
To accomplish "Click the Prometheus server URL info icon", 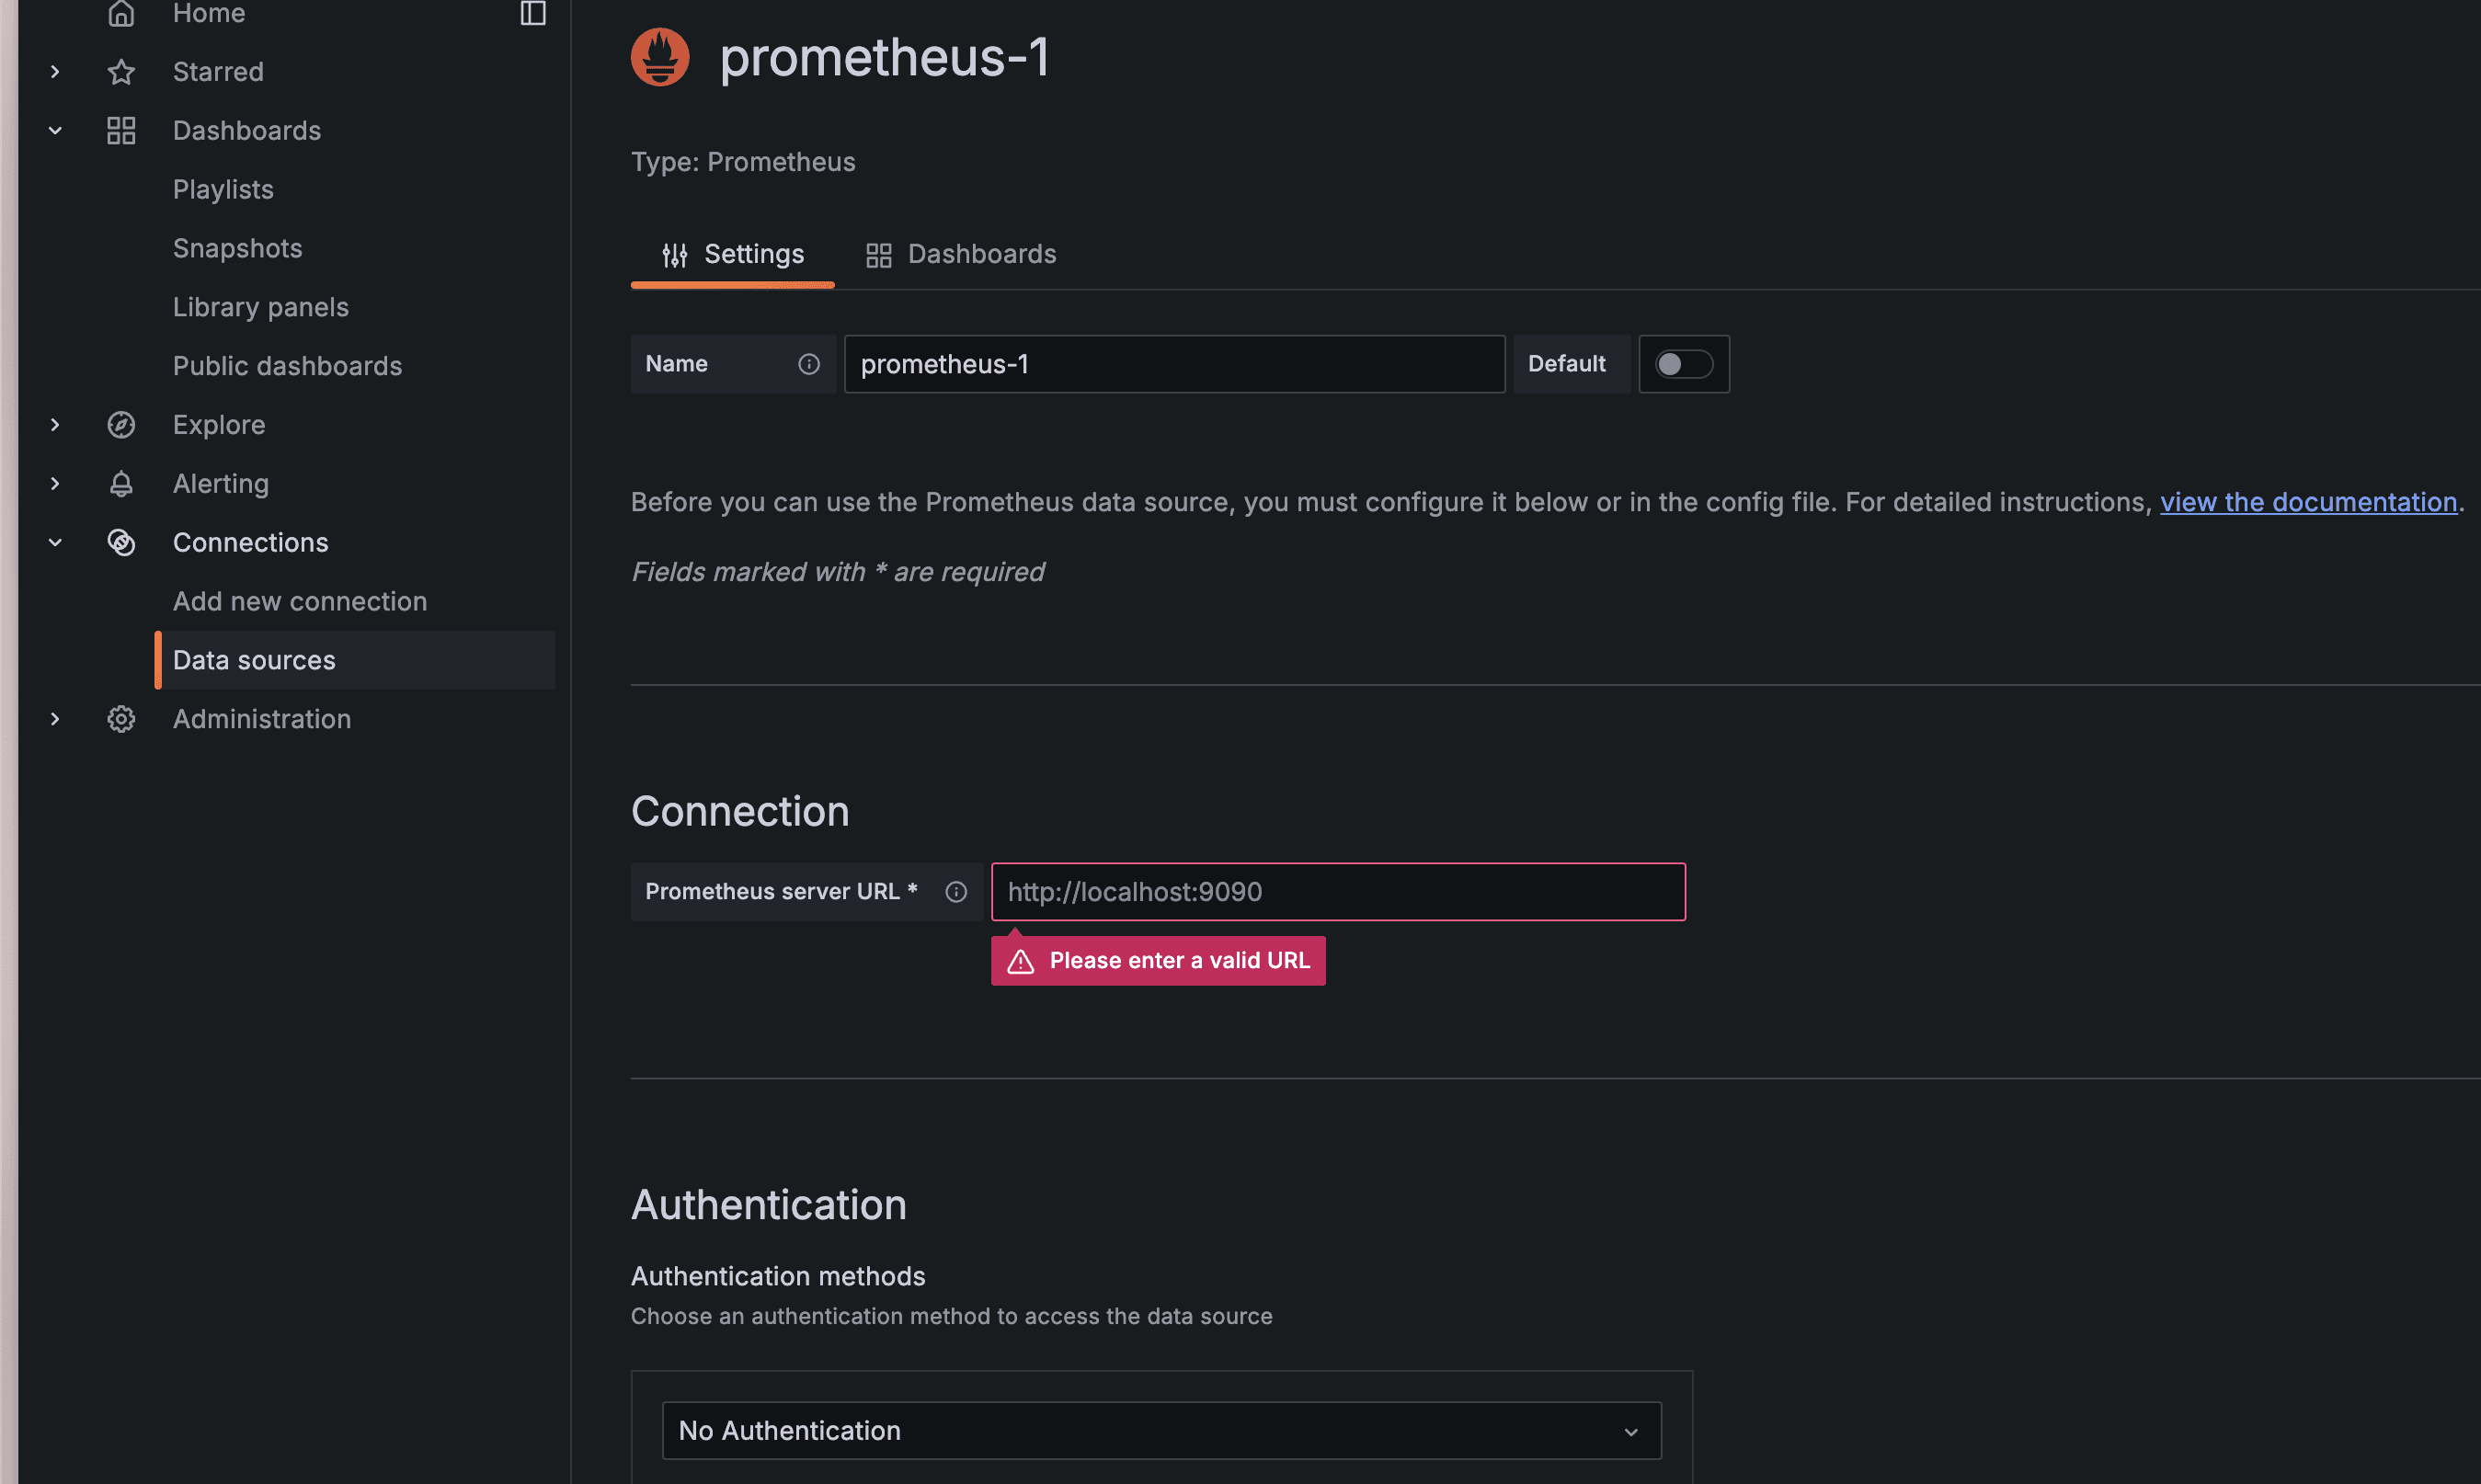I will [956, 892].
